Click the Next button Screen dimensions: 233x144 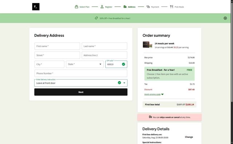tap(81, 92)
